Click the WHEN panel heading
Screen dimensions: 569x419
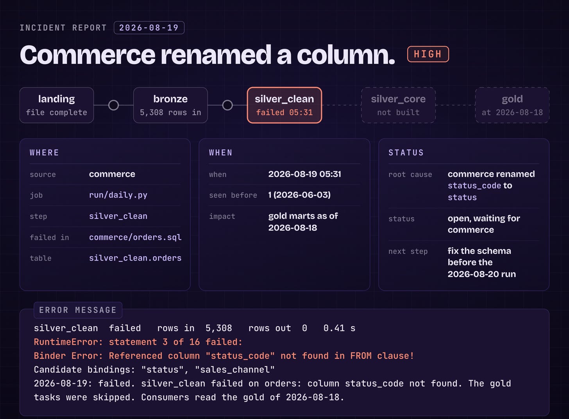coord(221,153)
